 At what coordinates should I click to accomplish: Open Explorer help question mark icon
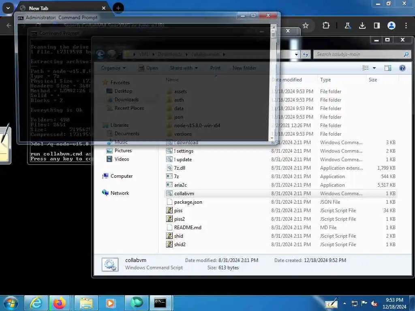click(x=402, y=68)
